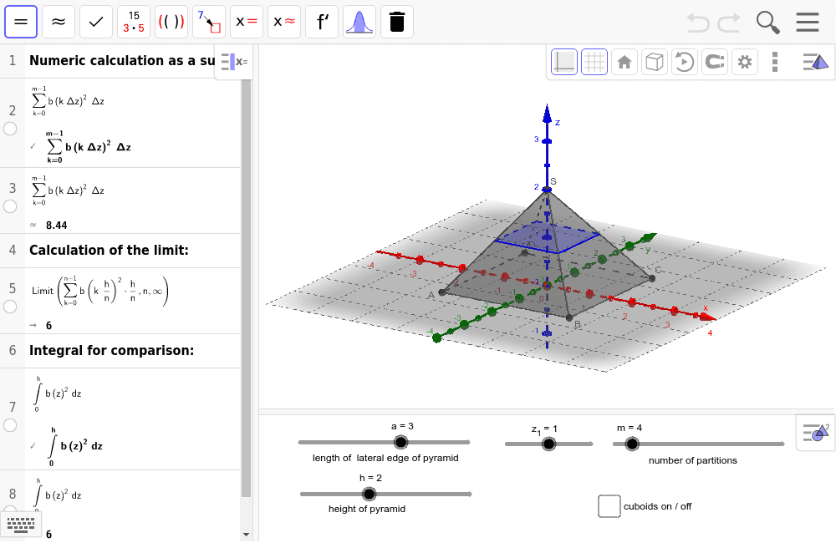Open the virtual keyboard

pyautogui.click(x=21, y=525)
